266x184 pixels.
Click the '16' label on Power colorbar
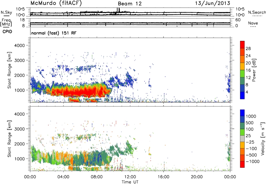click(248, 70)
